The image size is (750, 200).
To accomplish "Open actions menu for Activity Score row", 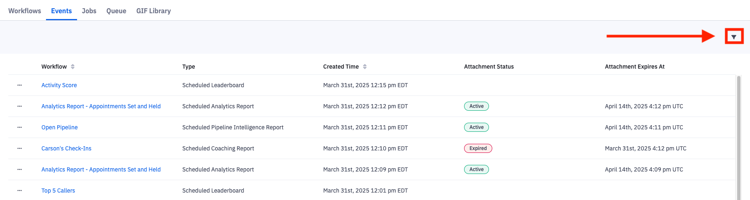I will [x=19, y=85].
